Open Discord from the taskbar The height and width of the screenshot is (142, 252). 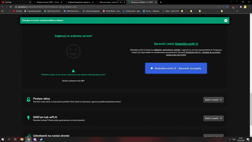pyautogui.click(x=35, y=139)
